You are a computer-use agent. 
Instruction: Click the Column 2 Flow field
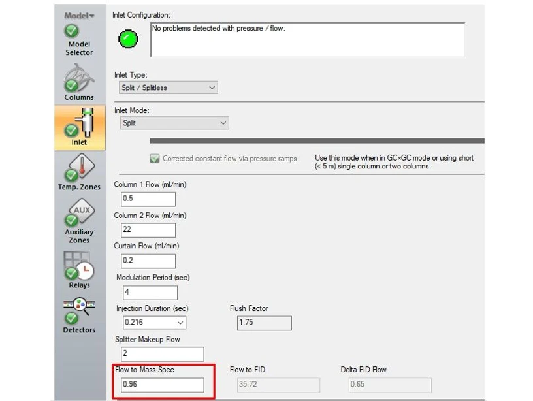(148, 229)
